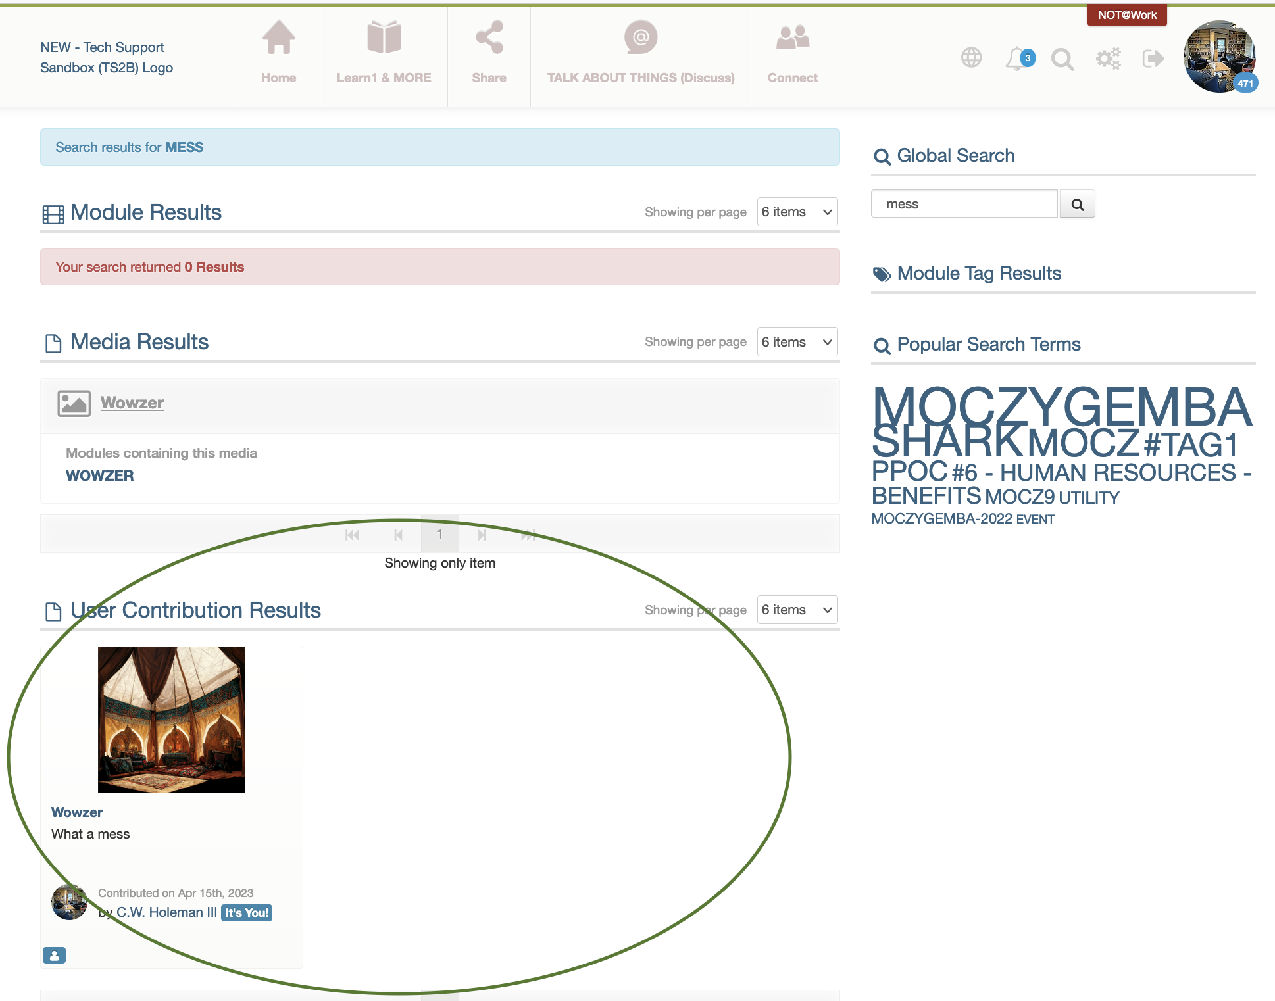Go to next page of media results
Screen dimensions: 1275x1001
tap(482, 535)
